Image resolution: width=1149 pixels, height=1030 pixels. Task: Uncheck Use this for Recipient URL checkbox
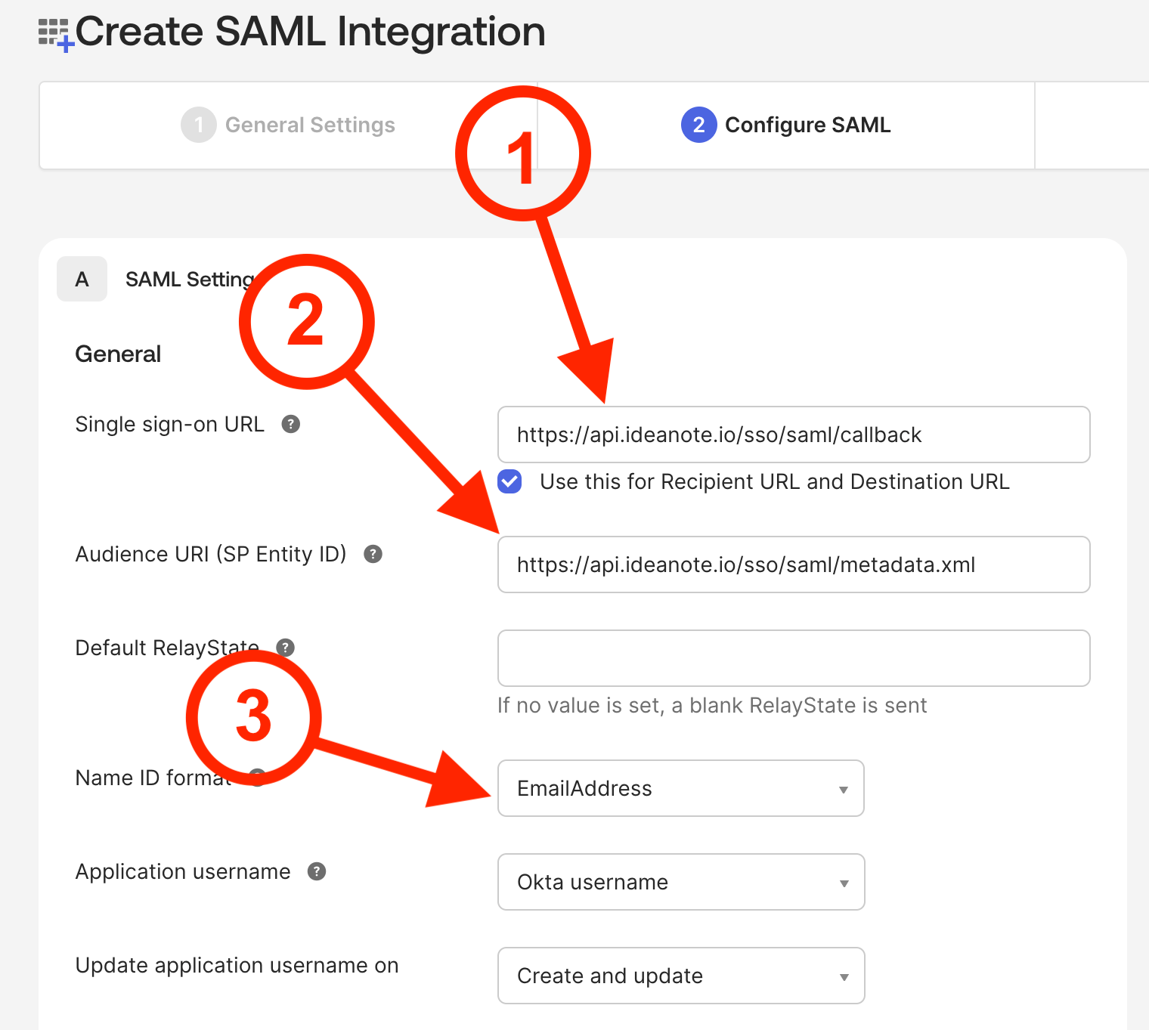pyautogui.click(x=509, y=481)
